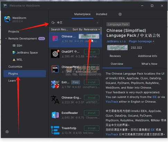This screenshot has width=168, height=142.
Task: Click the ExcelReader plugin icon
Action: pyautogui.click(x=55, y=115)
